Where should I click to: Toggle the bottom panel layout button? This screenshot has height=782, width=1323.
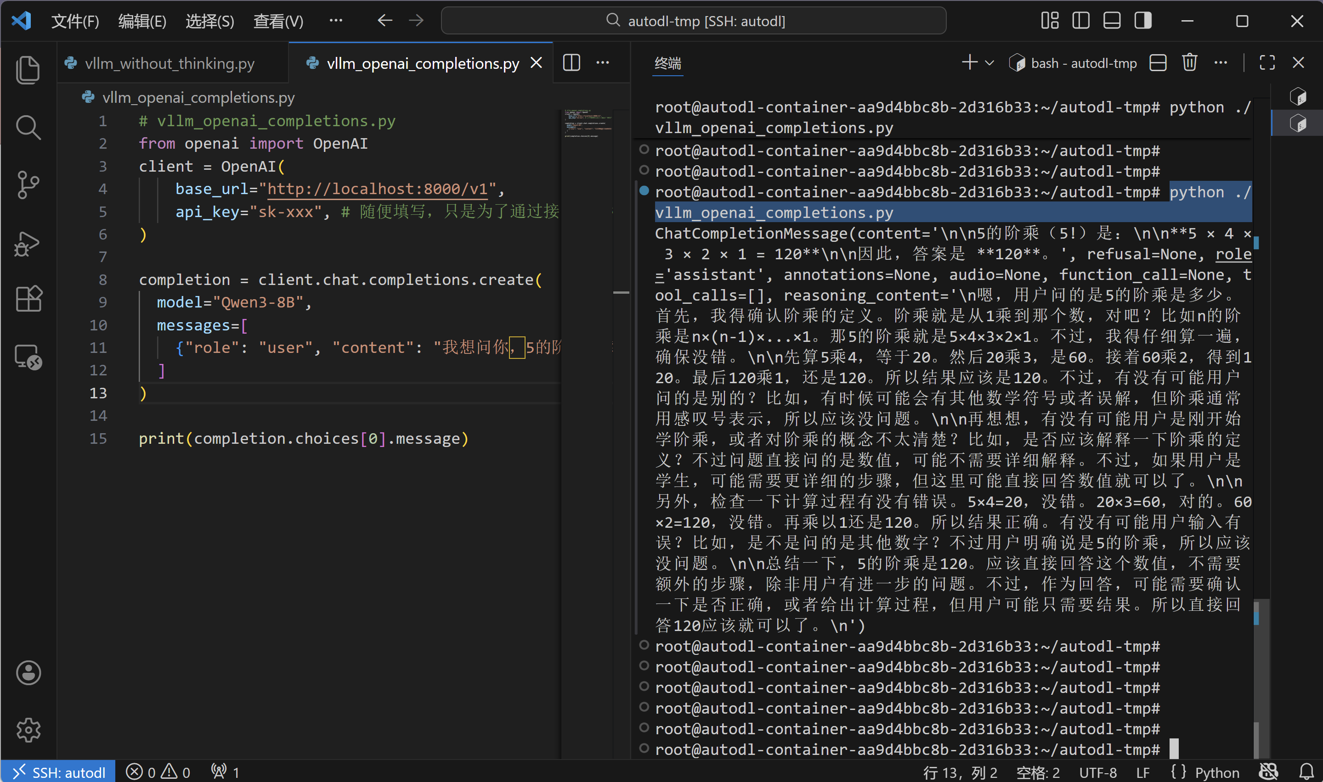coord(1112,21)
